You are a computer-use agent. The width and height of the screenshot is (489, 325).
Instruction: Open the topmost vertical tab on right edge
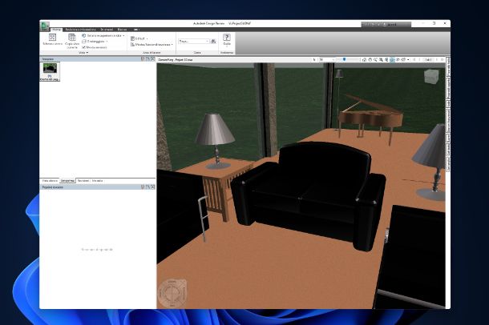click(x=448, y=66)
